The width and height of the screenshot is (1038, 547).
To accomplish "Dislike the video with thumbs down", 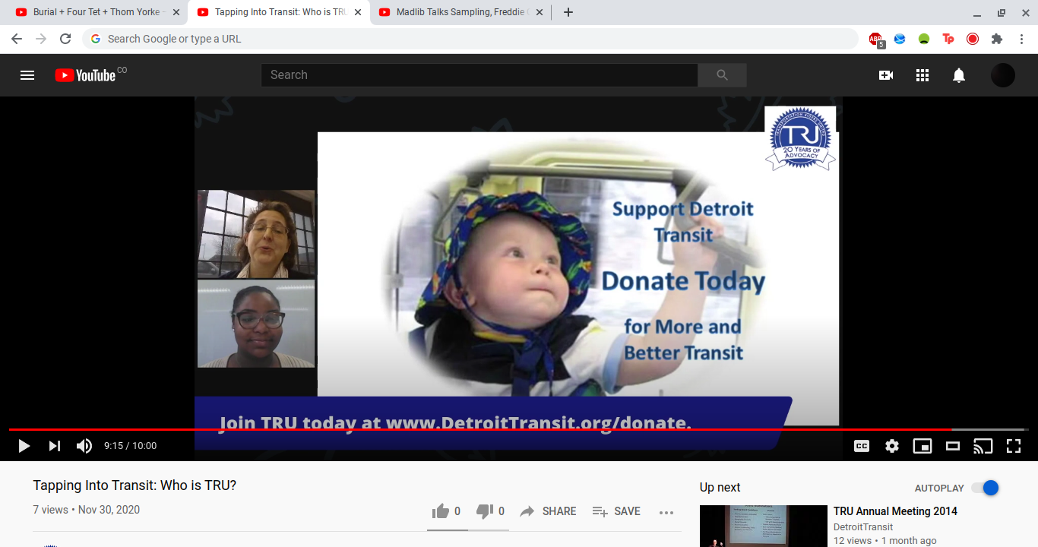I will pyautogui.click(x=485, y=511).
